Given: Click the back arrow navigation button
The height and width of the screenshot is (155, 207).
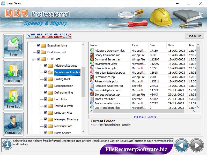Looking at the screenshot, I should (x=181, y=145).
